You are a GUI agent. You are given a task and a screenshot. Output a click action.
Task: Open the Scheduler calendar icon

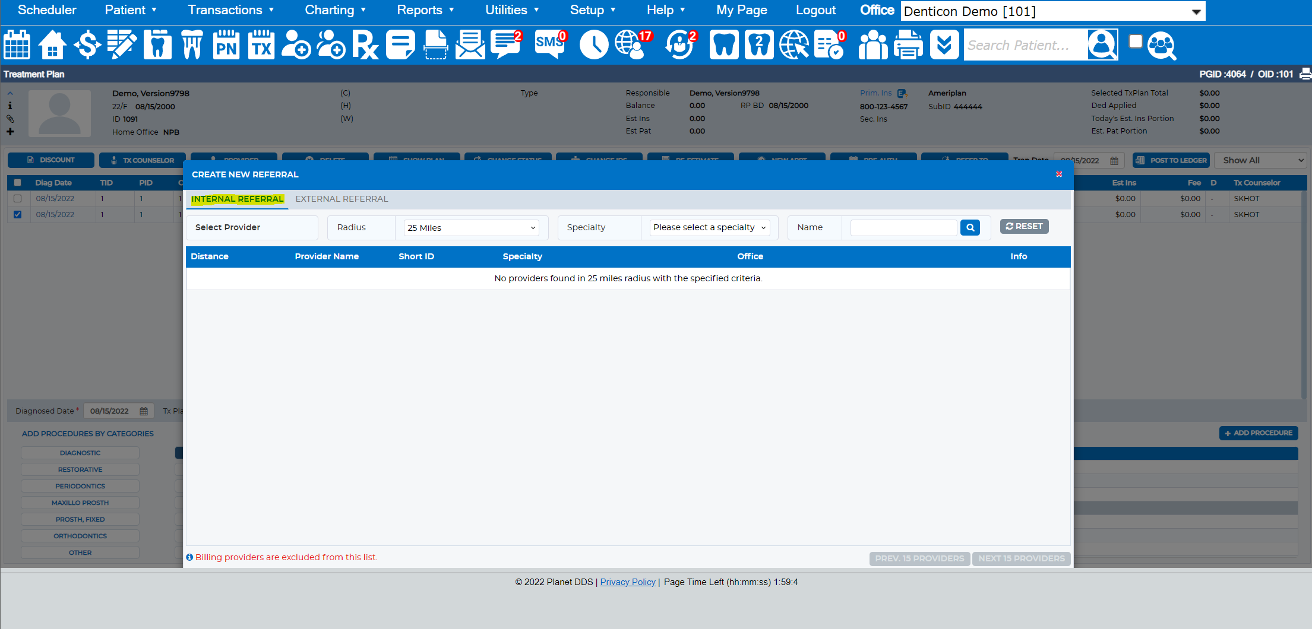coord(17,45)
